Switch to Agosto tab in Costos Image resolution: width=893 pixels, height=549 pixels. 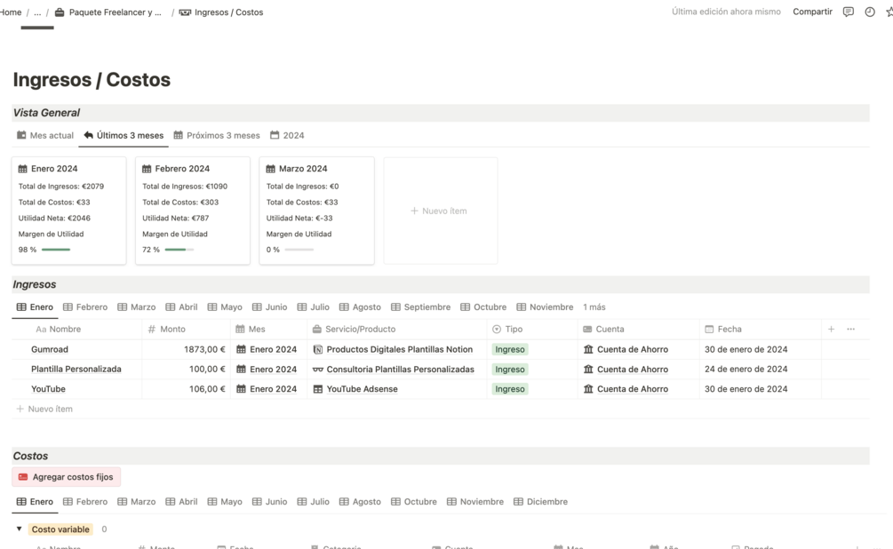click(360, 502)
